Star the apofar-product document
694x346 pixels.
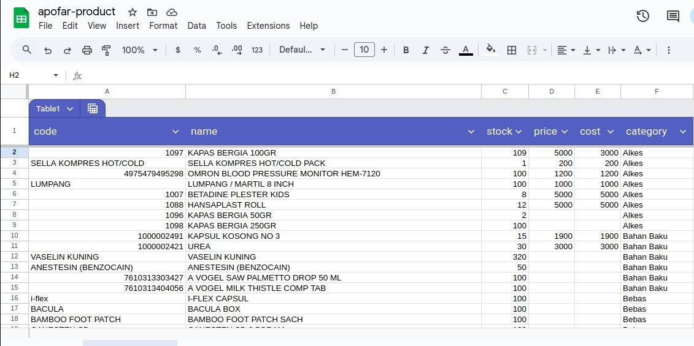pos(133,12)
